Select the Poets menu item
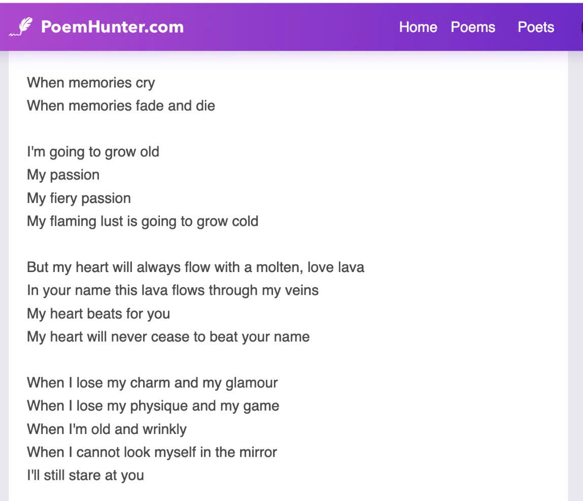 click(x=535, y=27)
